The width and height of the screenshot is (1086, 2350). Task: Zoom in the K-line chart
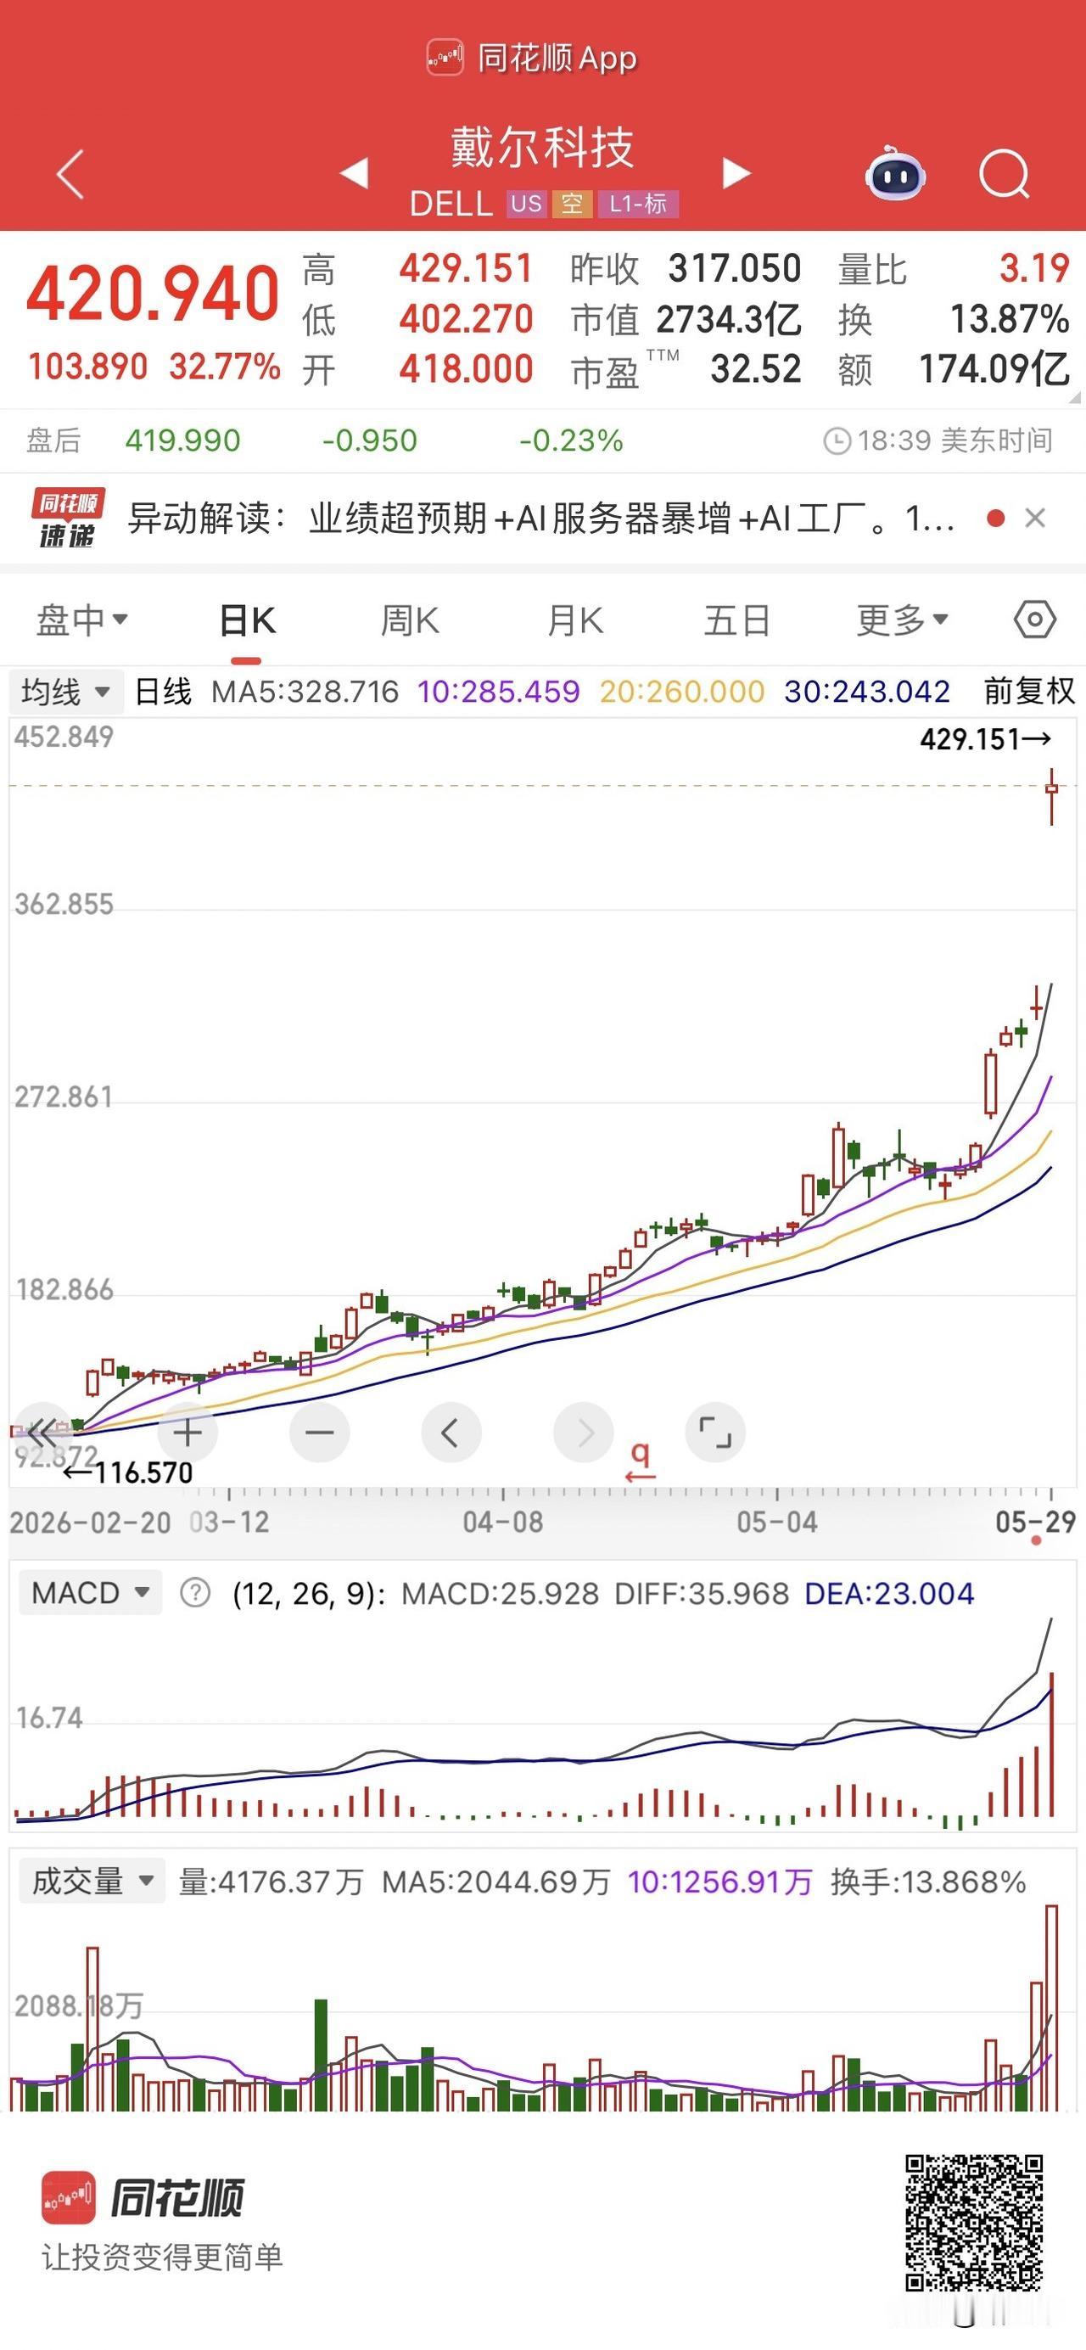187,1433
